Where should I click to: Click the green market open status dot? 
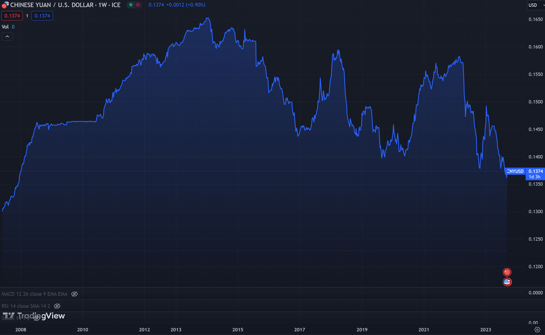tap(131, 5)
